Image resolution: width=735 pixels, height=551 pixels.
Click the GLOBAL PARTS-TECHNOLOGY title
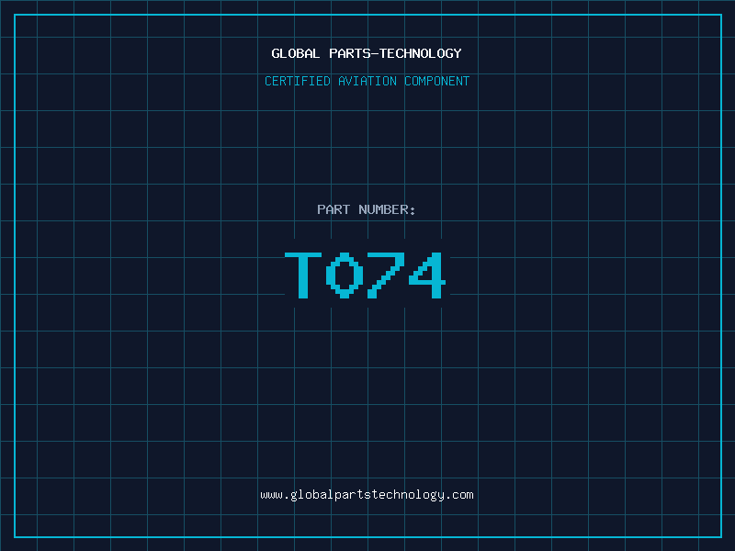tap(367, 53)
